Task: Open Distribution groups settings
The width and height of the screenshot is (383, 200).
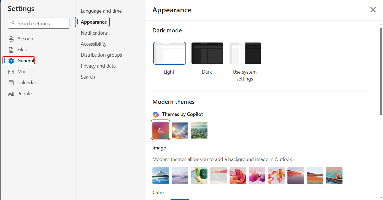Action: tap(101, 55)
